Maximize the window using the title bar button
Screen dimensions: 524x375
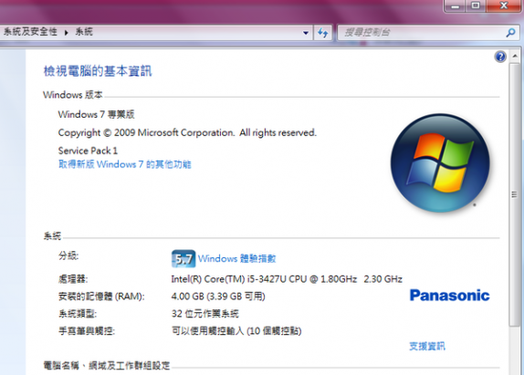[476, 5]
